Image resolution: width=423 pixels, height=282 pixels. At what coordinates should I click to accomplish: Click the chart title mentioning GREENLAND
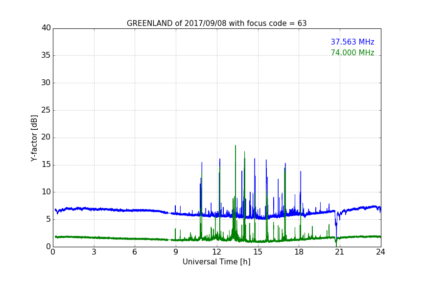(216, 23)
